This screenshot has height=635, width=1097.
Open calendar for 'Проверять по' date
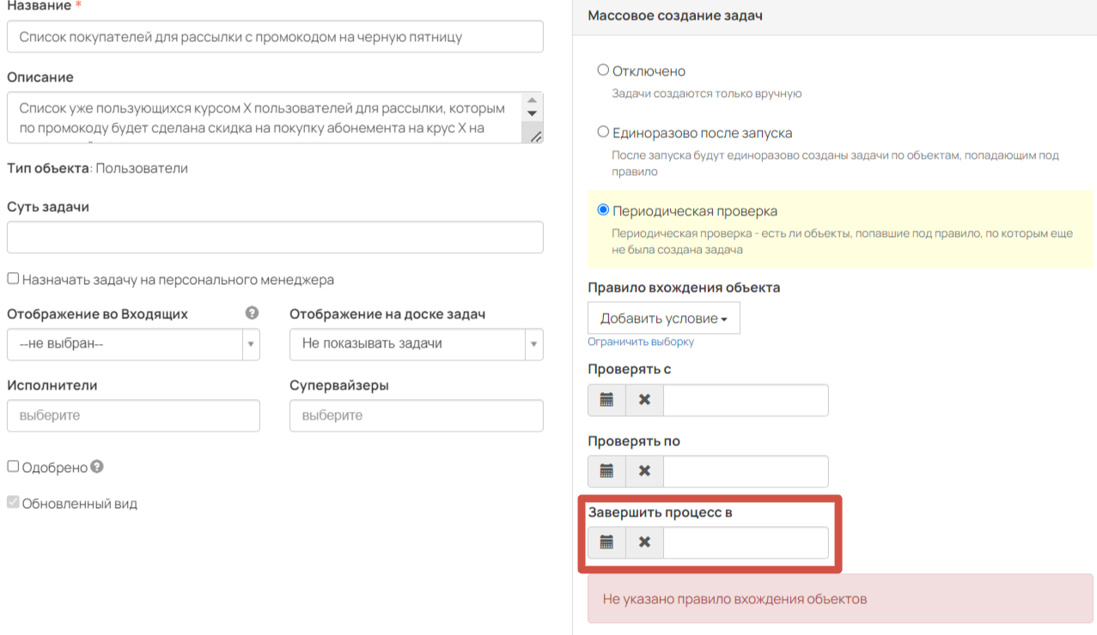(x=606, y=471)
